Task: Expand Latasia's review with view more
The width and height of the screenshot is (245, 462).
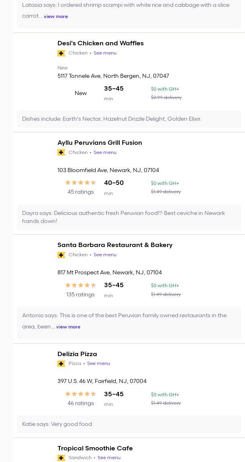Action: point(56,16)
